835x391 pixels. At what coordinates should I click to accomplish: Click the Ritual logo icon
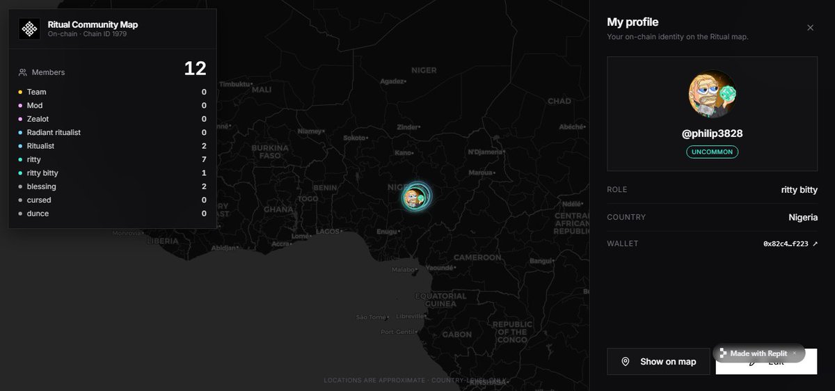[29, 29]
